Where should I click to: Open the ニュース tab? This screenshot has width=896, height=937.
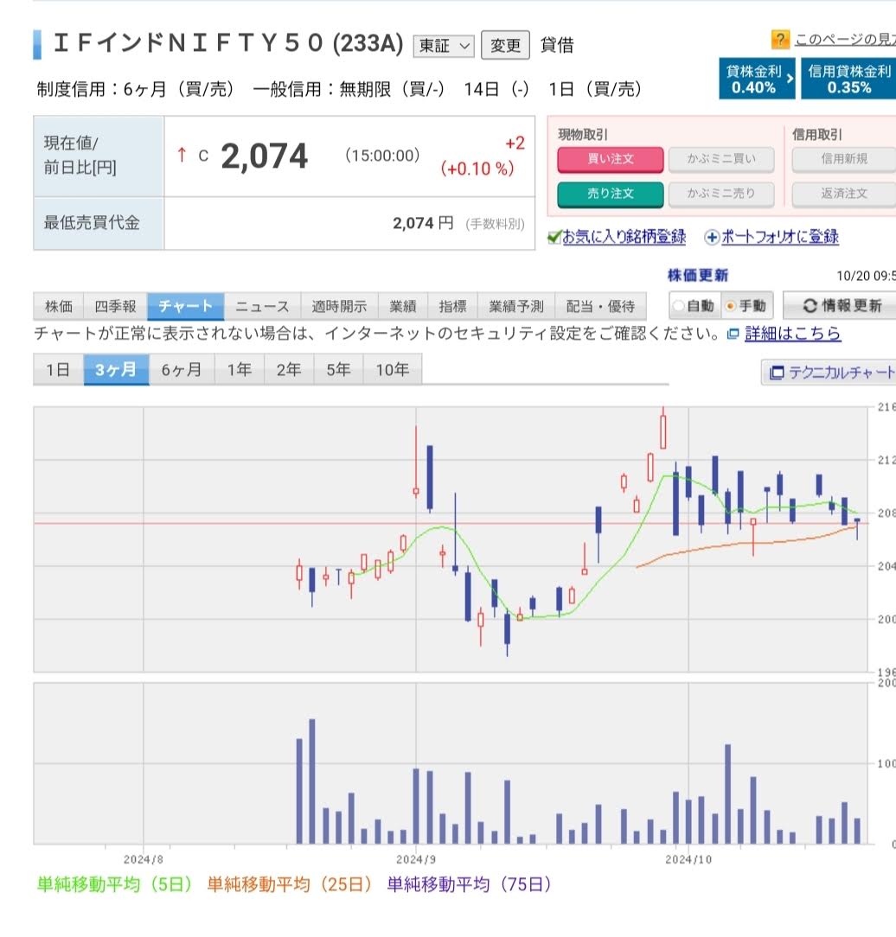click(x=262, y=307)
